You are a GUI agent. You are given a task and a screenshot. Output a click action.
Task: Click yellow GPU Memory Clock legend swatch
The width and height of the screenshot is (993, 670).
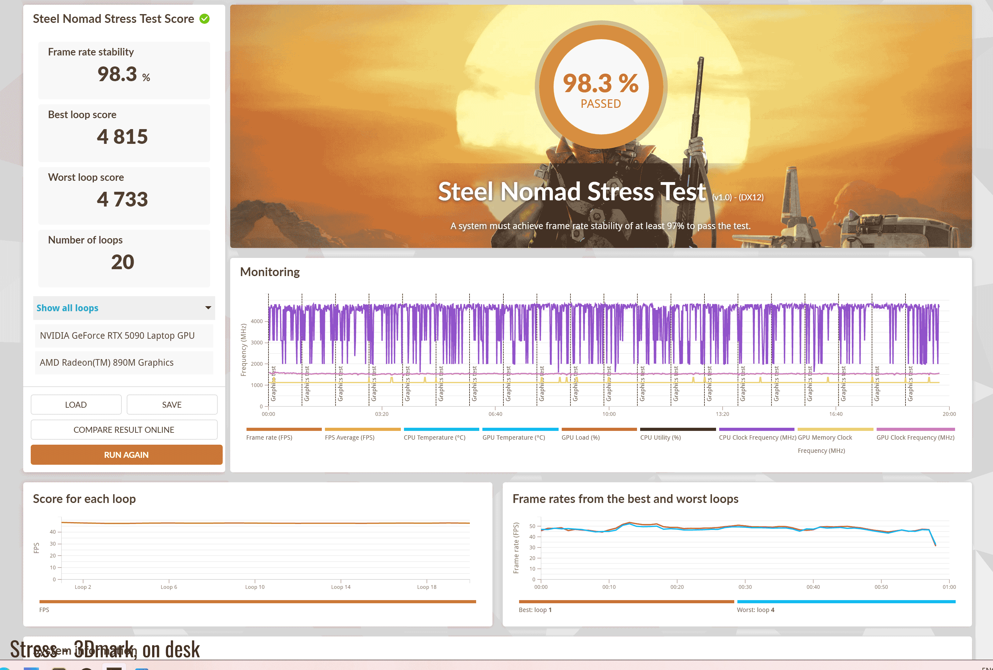pos(835,430)
